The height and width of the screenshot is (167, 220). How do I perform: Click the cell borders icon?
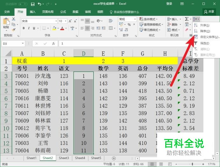tap(44, 28)
